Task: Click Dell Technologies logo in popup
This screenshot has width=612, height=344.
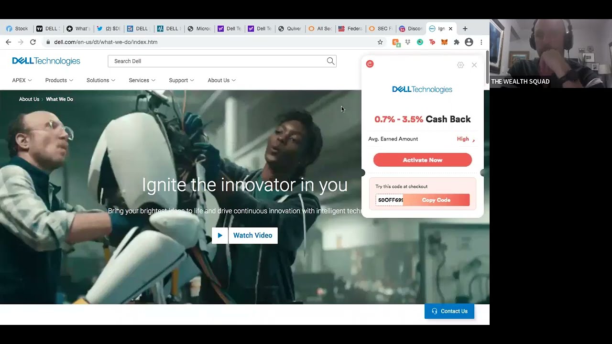Action: click(422, 89)
